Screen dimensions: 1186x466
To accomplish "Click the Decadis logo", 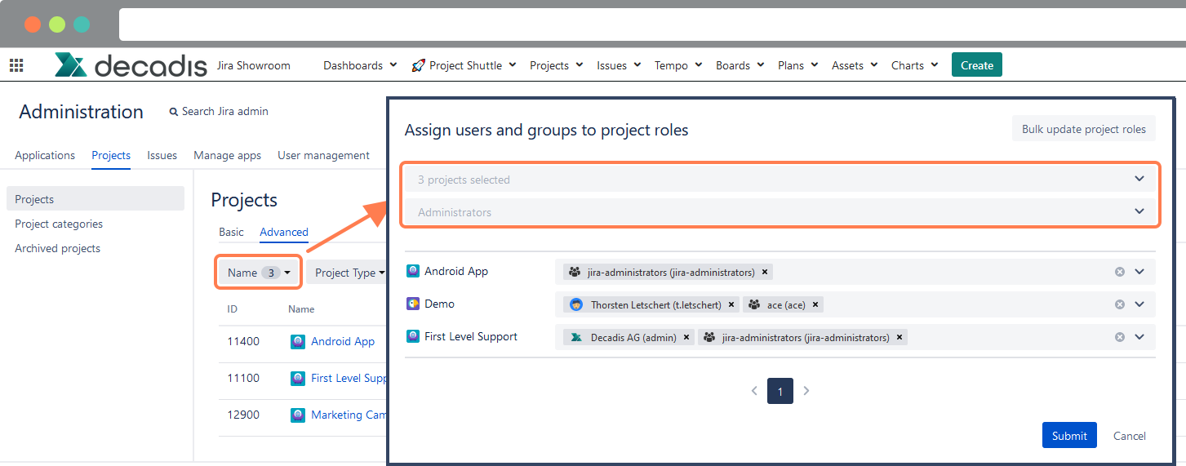I will click(x=131, y=65).
